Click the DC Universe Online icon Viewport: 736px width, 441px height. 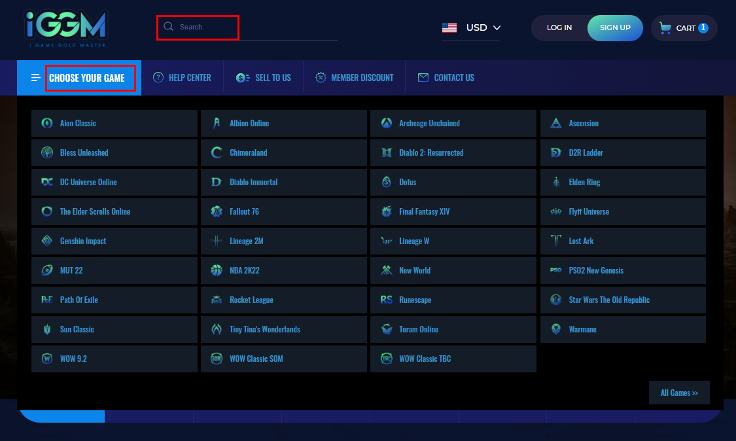47,182
